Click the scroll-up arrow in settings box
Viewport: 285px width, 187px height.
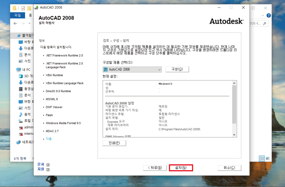pos(234,83)
